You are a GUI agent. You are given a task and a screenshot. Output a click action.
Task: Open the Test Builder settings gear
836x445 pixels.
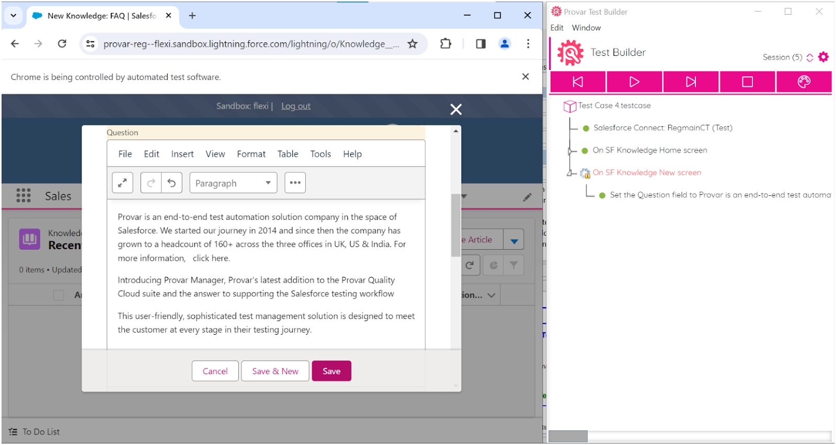tap(823, 57)
